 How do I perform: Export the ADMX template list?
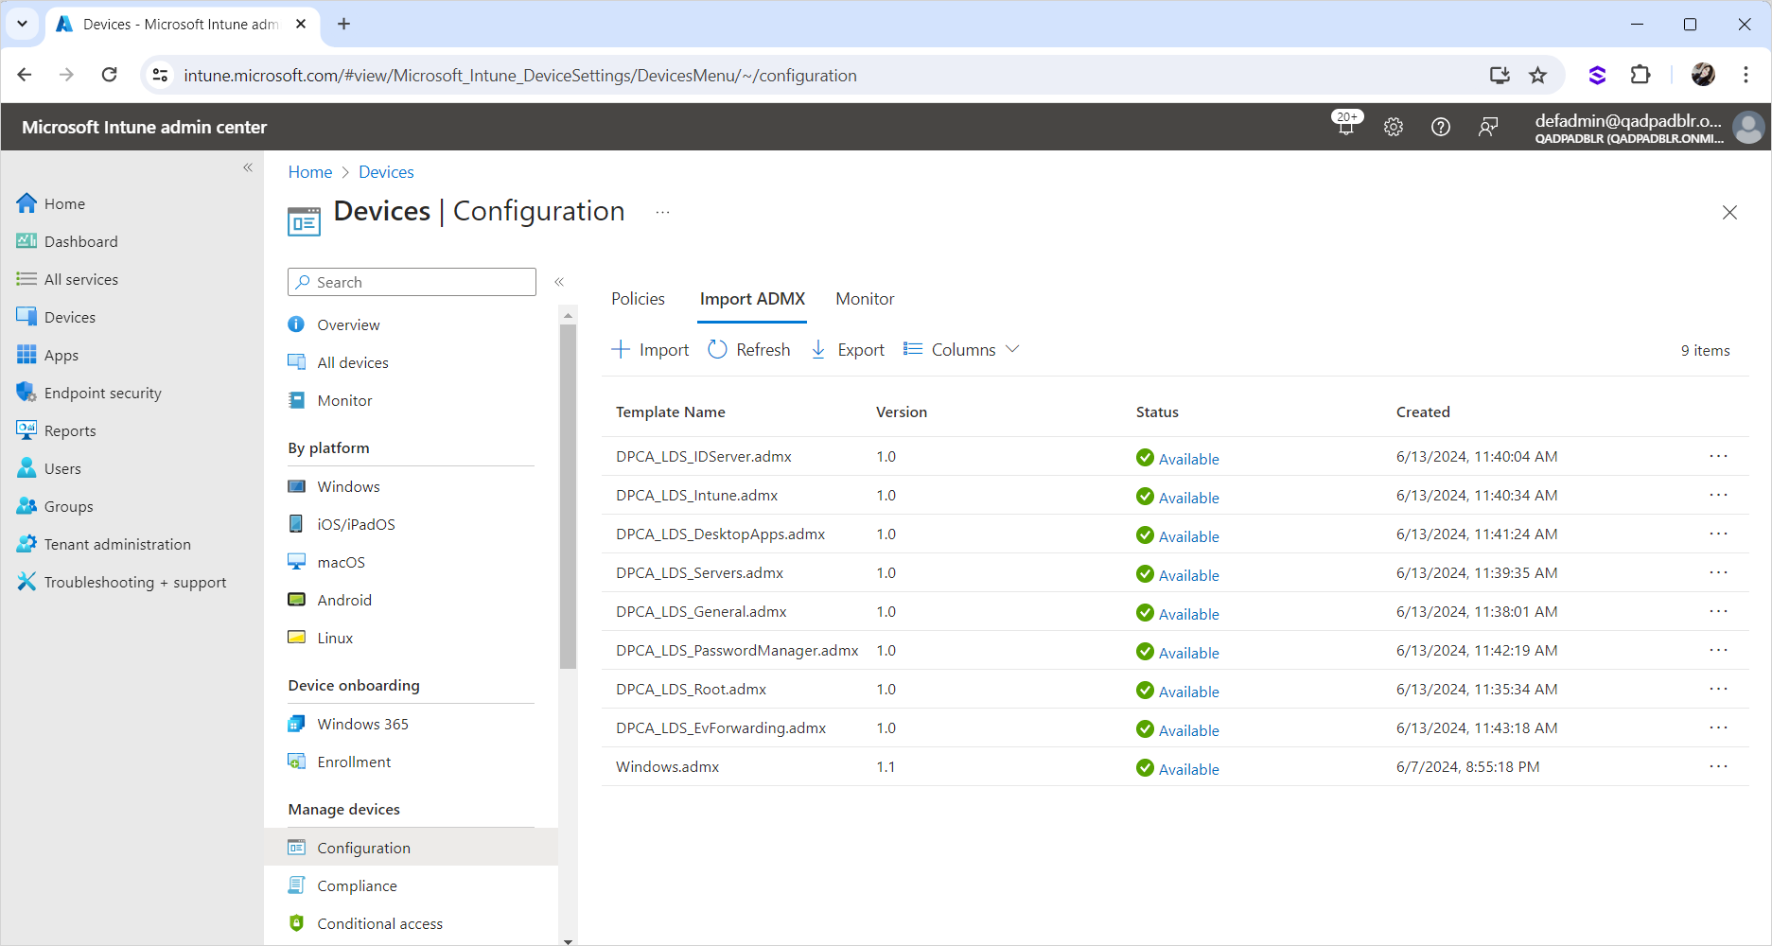(x=848, y=349)
